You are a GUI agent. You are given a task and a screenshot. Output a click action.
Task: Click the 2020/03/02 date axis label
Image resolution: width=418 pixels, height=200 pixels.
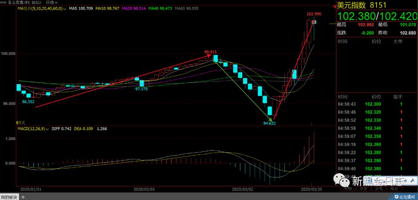[242, 189]
